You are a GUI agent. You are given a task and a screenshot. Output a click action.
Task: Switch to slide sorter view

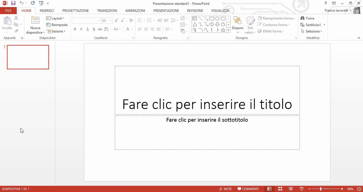pyautogui.click(x=280, y=189)
